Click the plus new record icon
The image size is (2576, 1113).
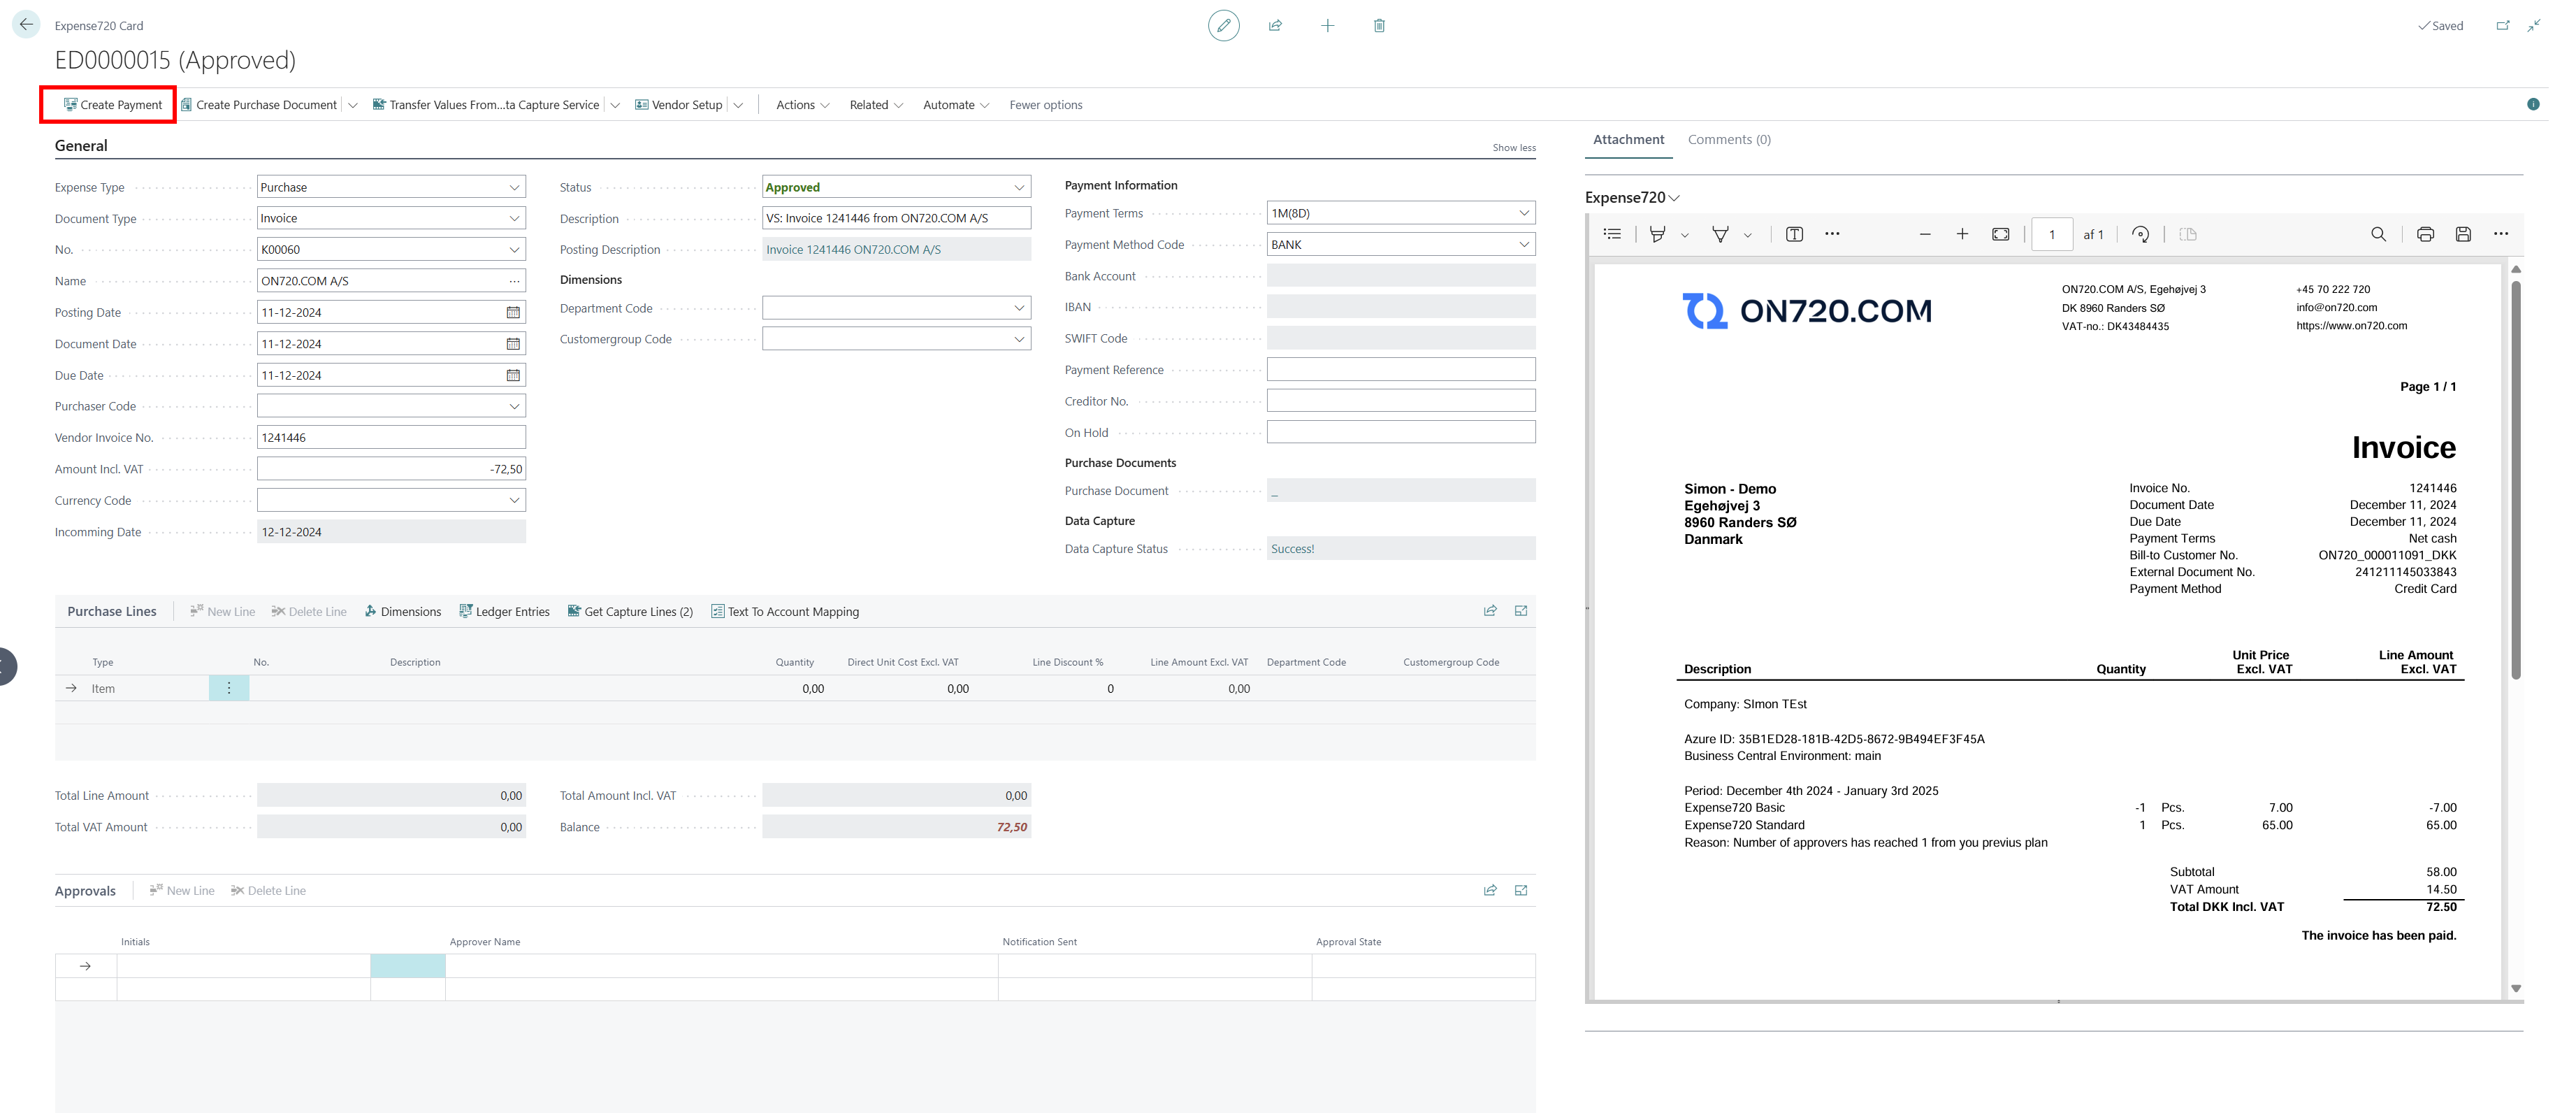tap(1327, 25)
